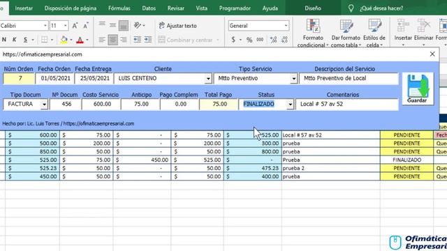Toggle bottom vertical align button
This screenshot has height=251, width=447.
click(x=124, y=25)
